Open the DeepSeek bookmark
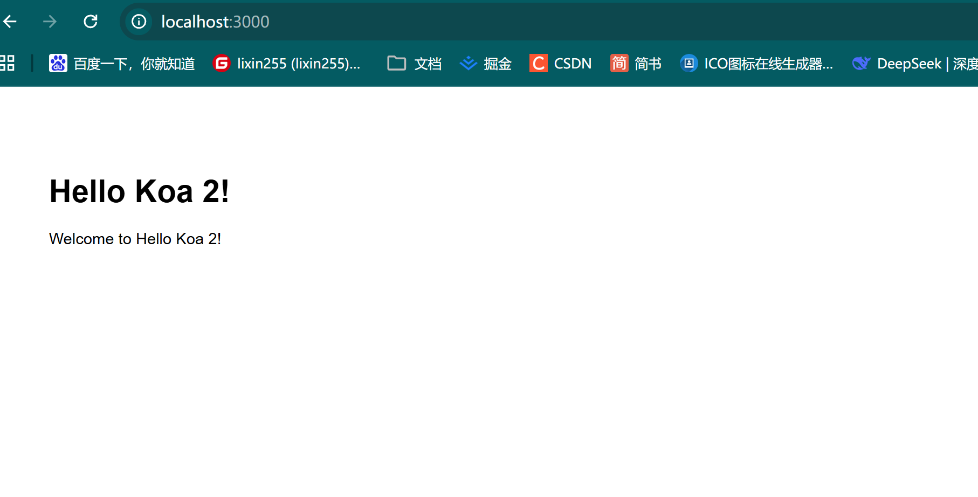Viewport: 978px width, 497px height. tap(915, 64)
